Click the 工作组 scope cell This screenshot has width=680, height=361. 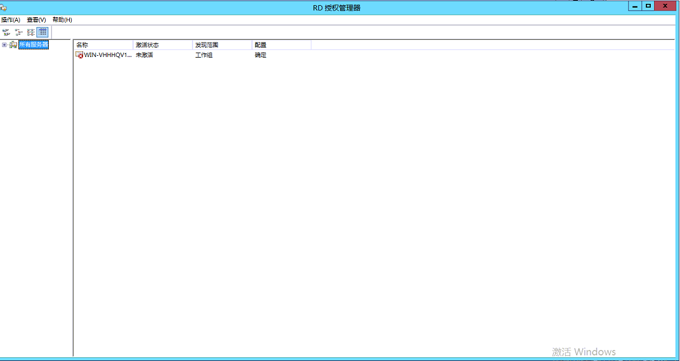tap(204, 55)
